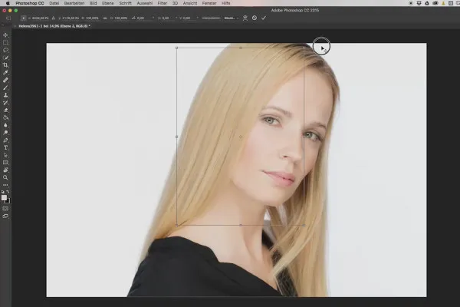Open the Datei menu
Image resolution: width=460 pixels, height=307 pixels.
click(54, 3)
